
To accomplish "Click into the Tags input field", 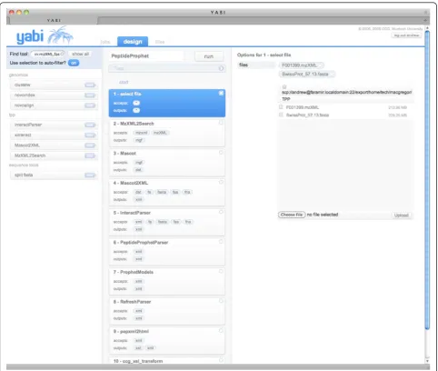I will click(164, 68).
